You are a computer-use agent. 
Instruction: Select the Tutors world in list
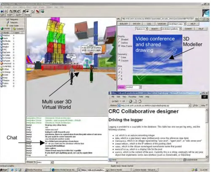tap(5, 83)
